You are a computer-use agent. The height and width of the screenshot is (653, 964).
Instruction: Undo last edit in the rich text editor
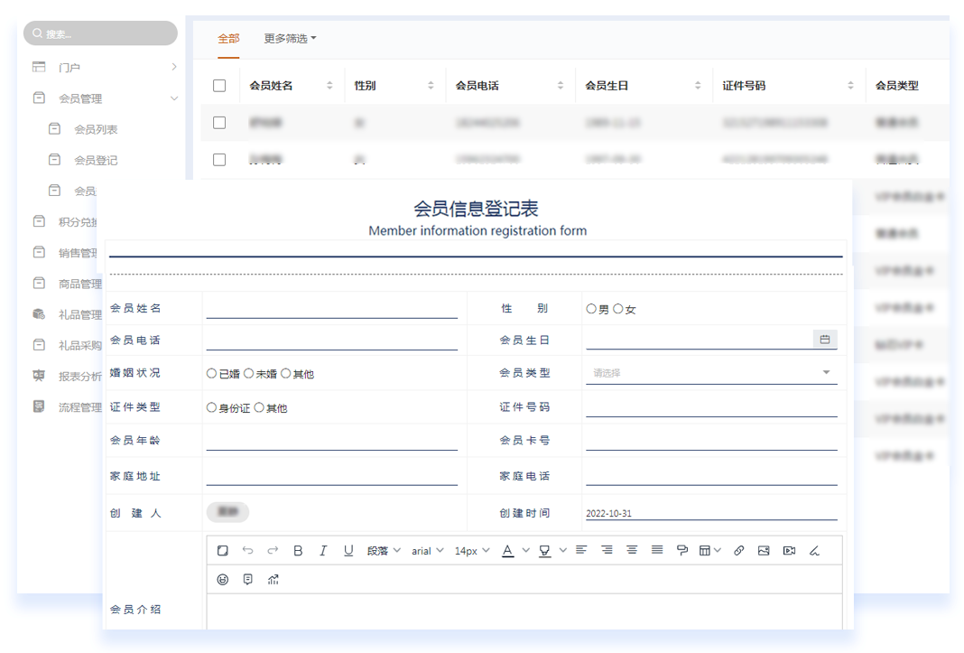pos(246,549)
